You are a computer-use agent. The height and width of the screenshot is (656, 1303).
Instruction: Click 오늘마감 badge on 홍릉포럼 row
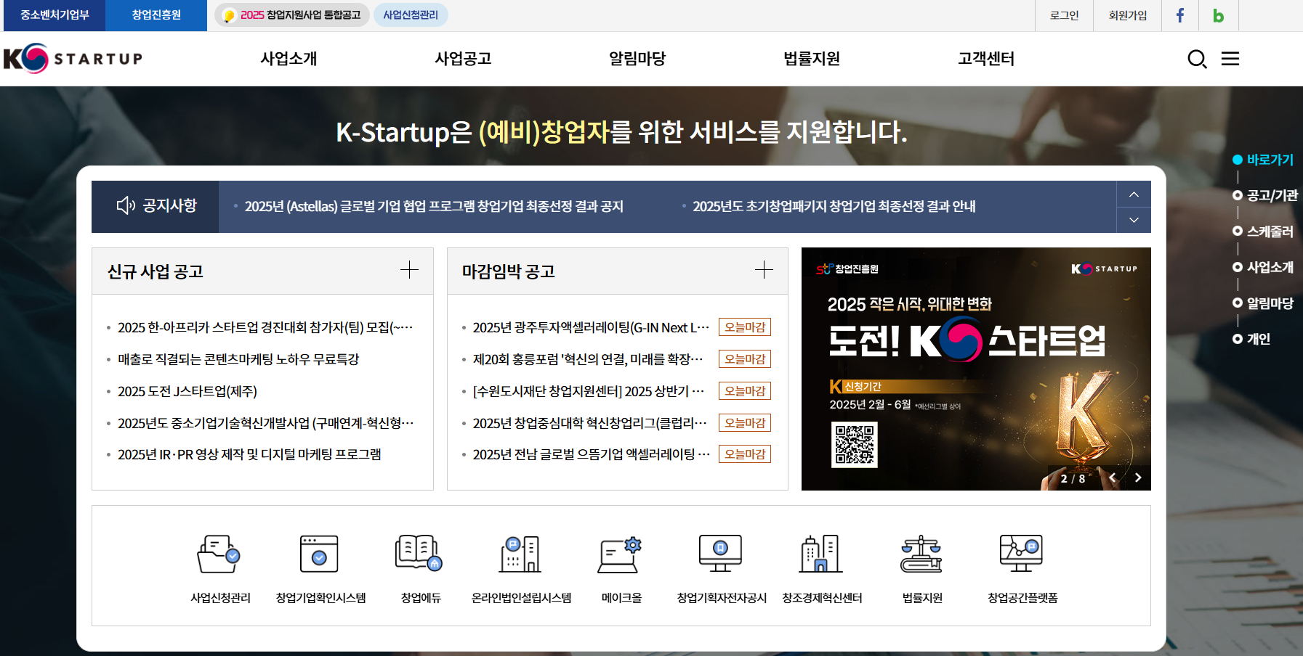(745, 359)
